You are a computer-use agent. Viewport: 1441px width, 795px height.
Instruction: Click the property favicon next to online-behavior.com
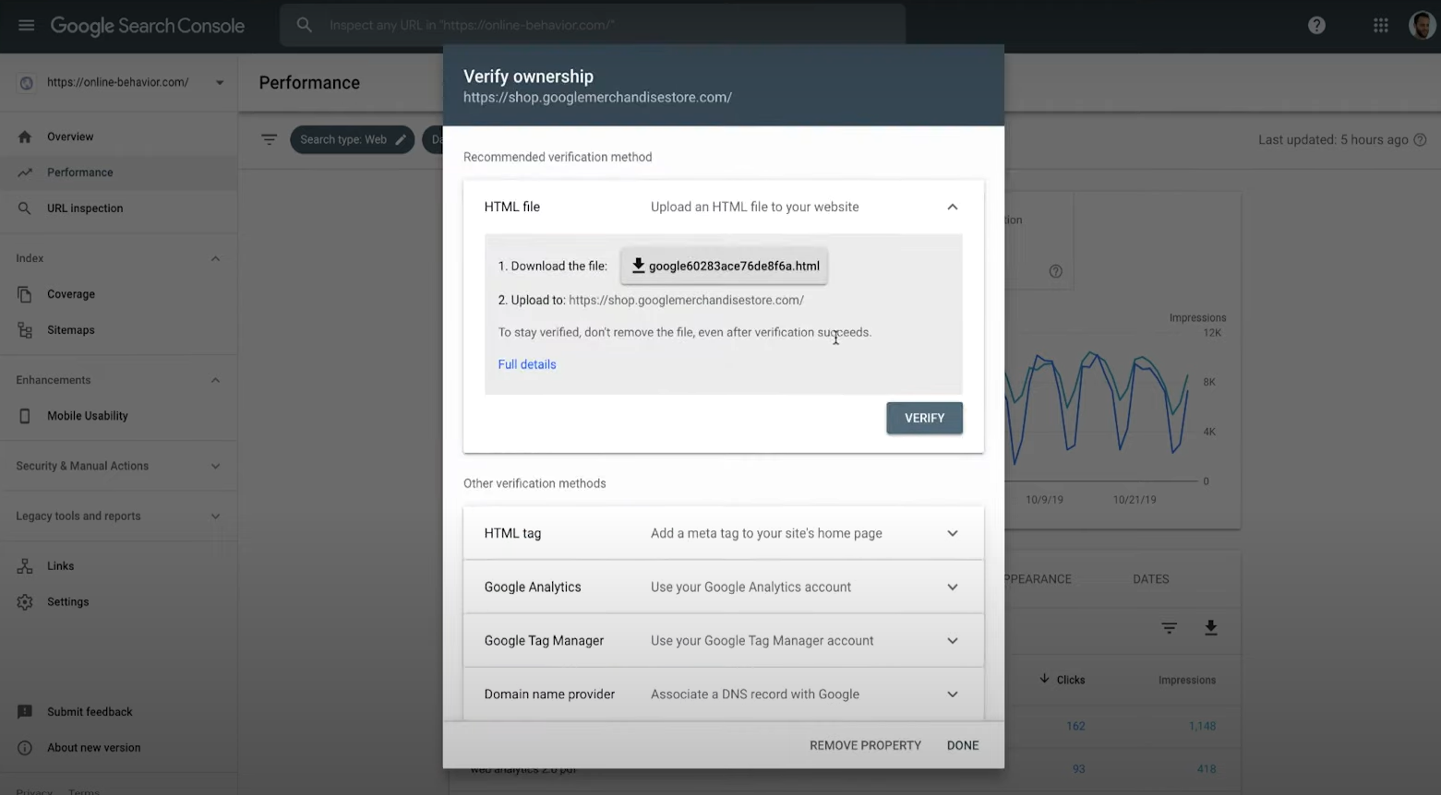coord(27,83)
